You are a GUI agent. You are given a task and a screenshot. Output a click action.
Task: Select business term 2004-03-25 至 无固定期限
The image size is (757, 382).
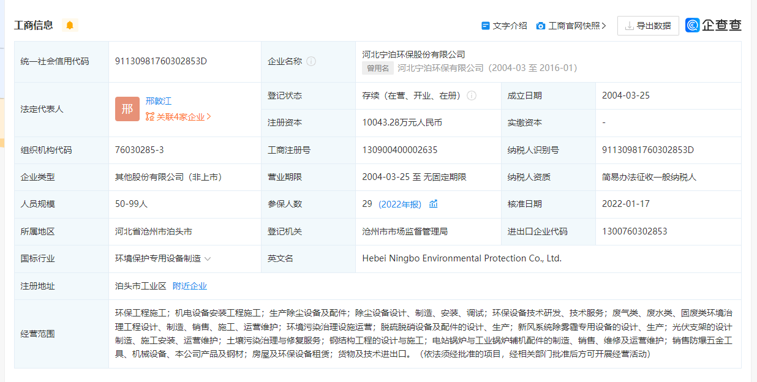pos(414,177)
